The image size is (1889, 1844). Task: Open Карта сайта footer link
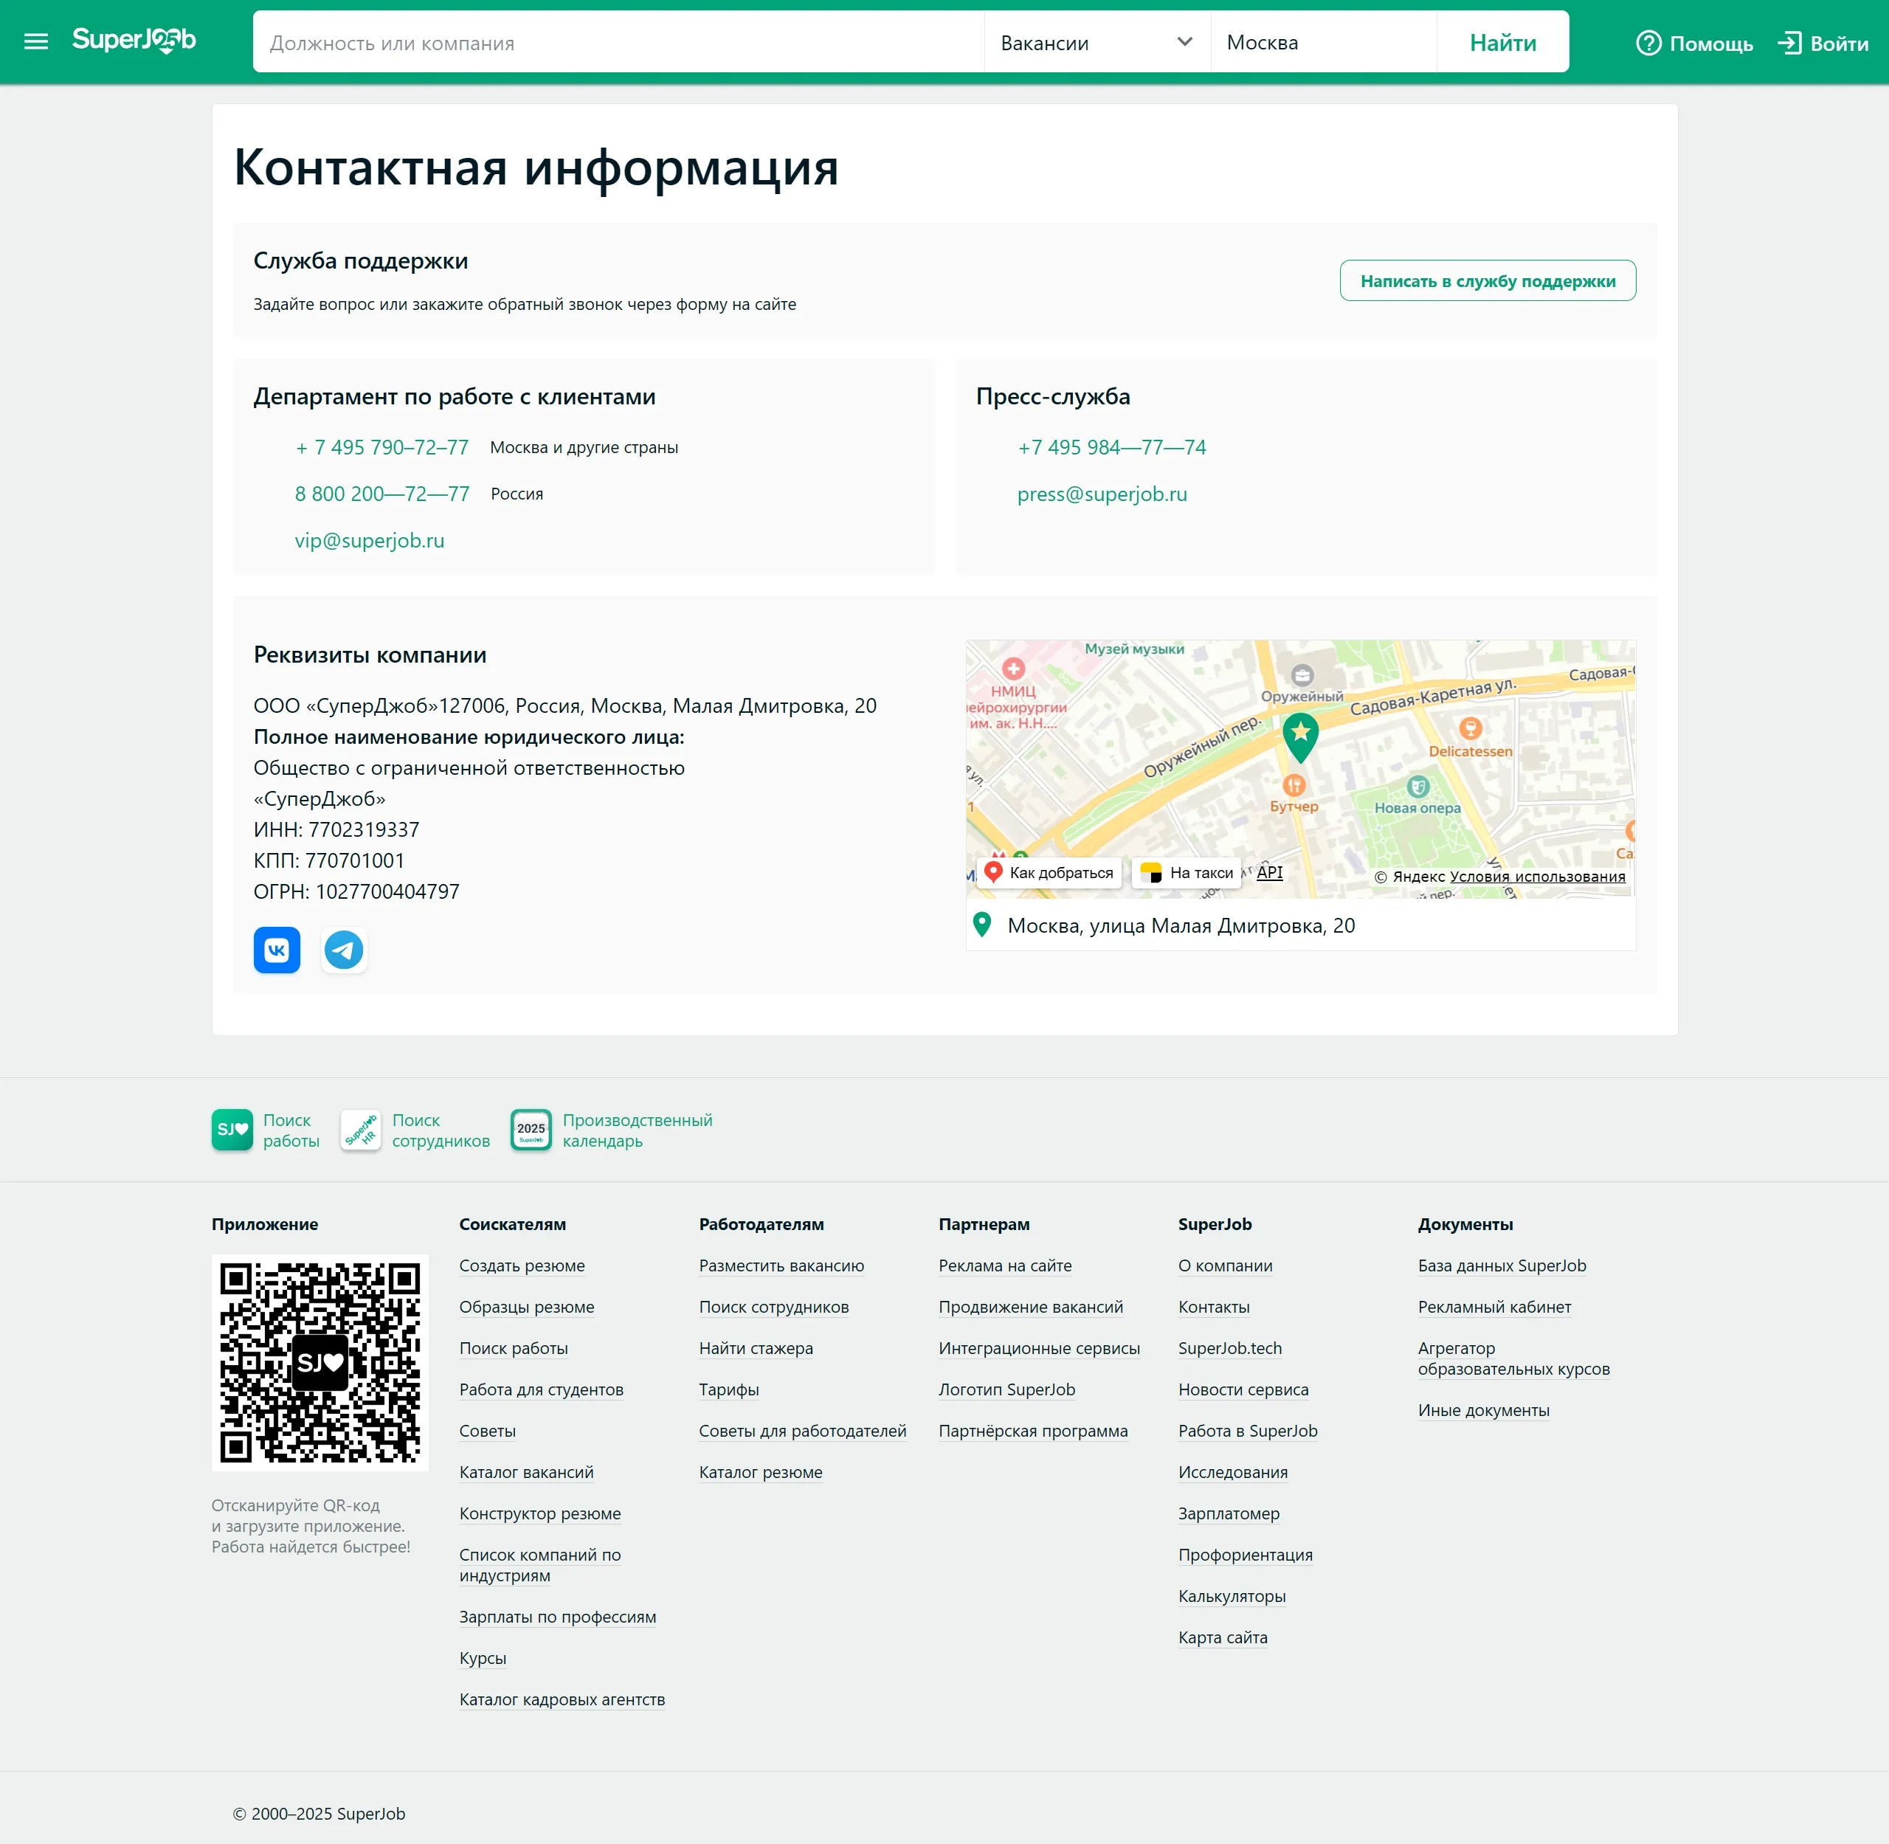coord(1223,1637)
